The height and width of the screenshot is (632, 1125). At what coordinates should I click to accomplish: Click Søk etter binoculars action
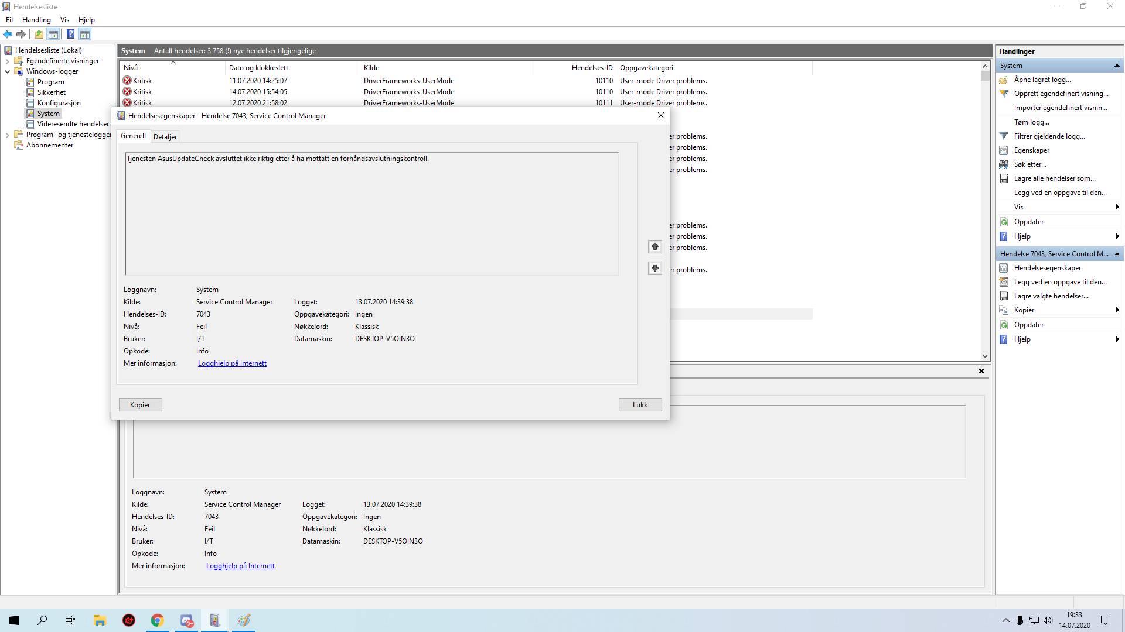(1029, 164)
